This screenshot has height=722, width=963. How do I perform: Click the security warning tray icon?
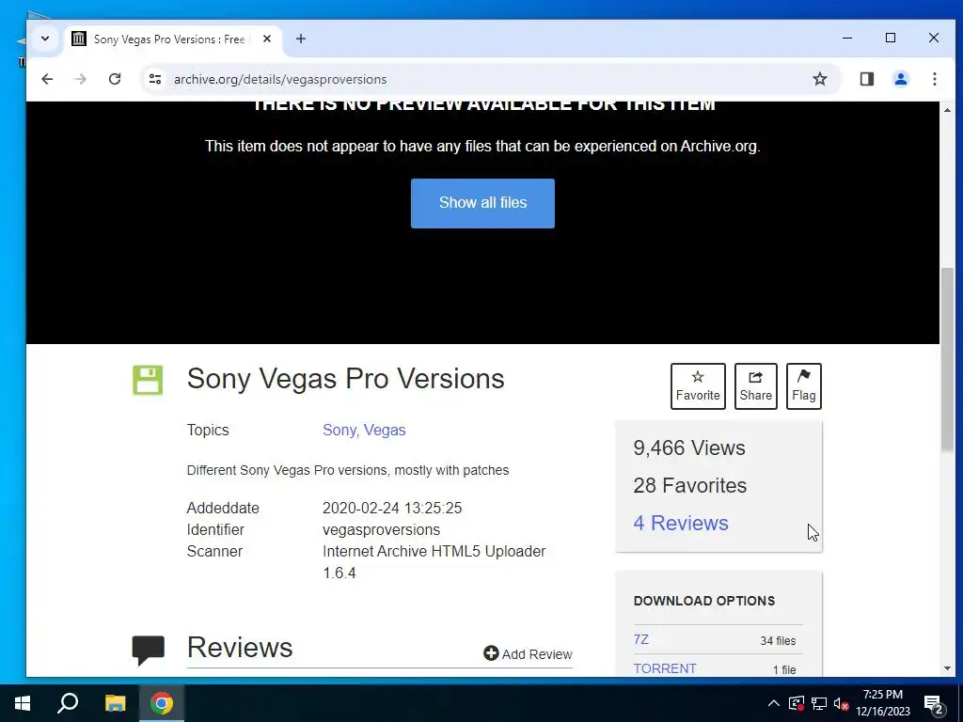pyautogui.click(x=797, y=703)
